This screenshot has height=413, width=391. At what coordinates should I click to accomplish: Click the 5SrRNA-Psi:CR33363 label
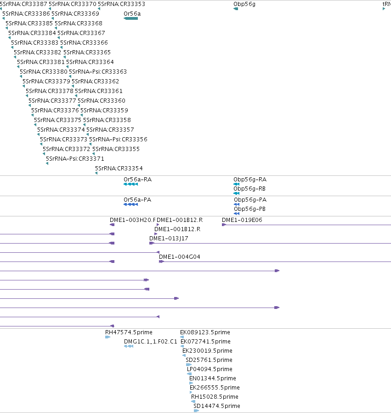98,72
